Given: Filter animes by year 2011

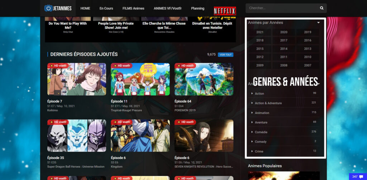Looking at the screenshot, I should 284,57.
